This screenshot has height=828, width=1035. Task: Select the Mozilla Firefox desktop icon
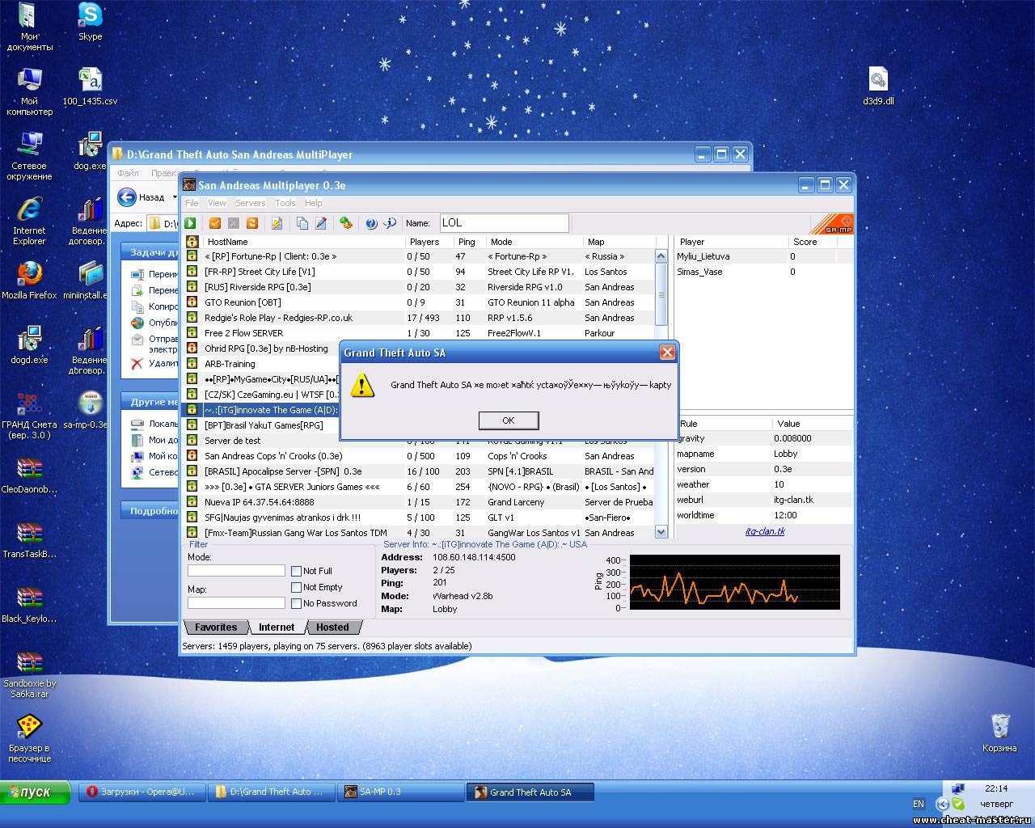tap(29, 281)
